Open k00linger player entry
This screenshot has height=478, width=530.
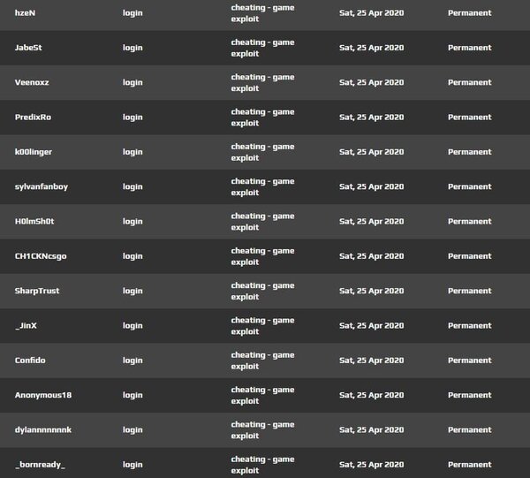[34, 152]
